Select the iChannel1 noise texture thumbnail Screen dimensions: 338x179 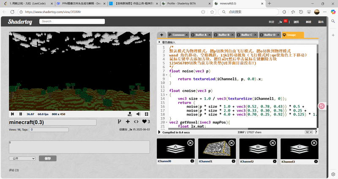217,149
